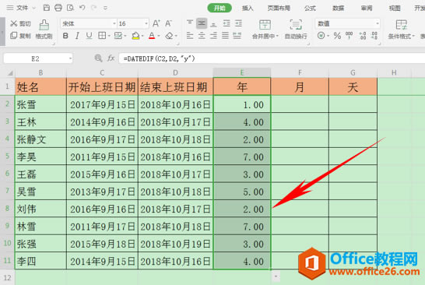Open the 公式 ribbon tab

310,8
